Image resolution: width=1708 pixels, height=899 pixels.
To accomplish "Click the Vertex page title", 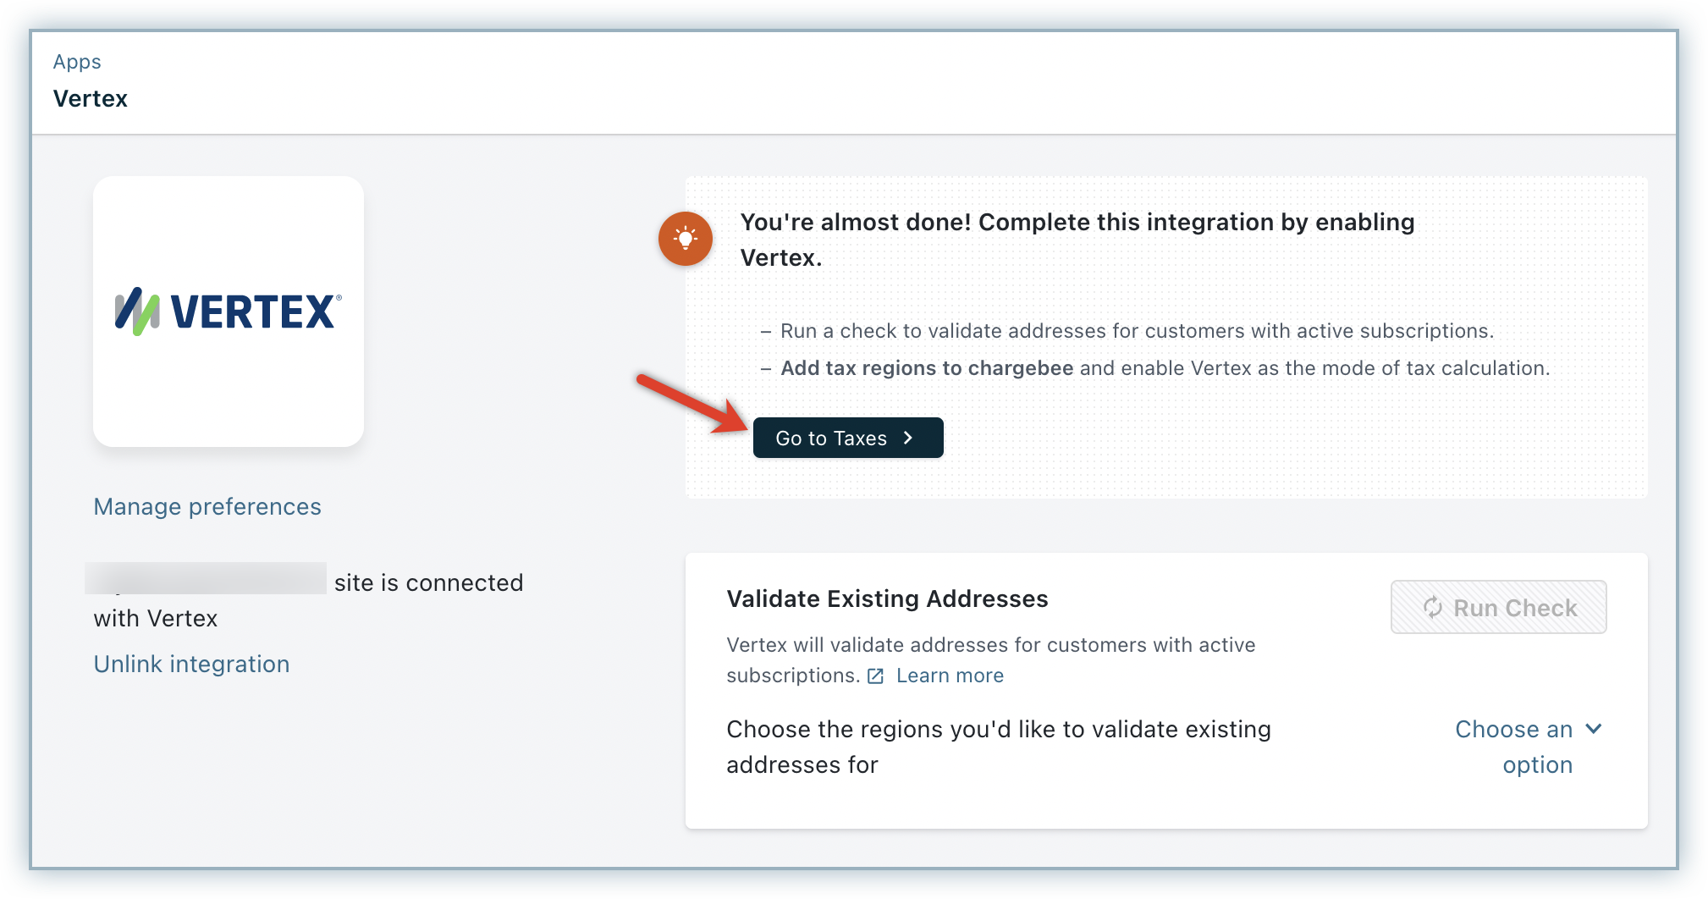I will click(91, 99).
